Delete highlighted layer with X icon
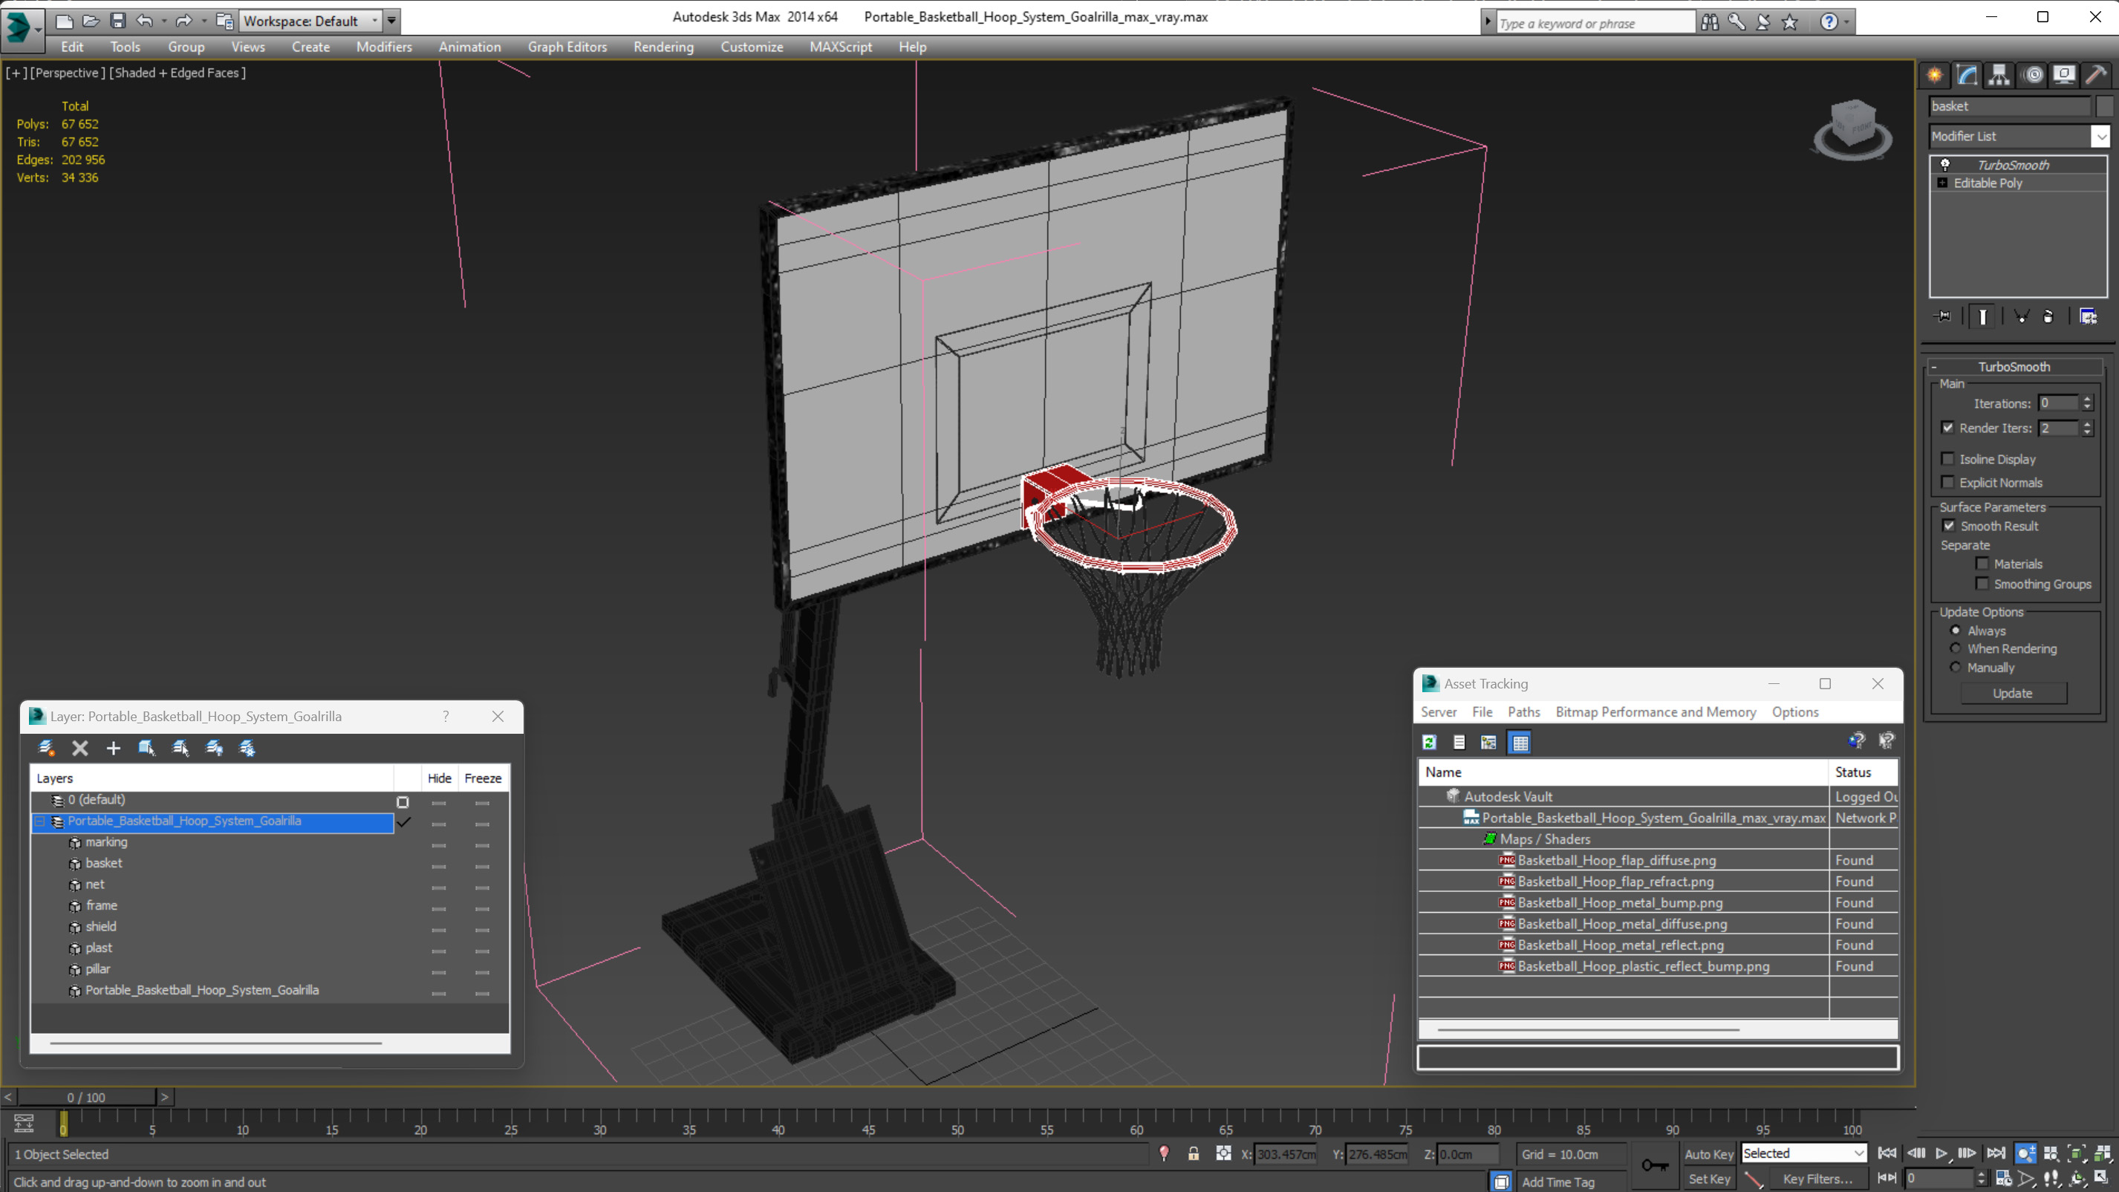 (79, 748)
